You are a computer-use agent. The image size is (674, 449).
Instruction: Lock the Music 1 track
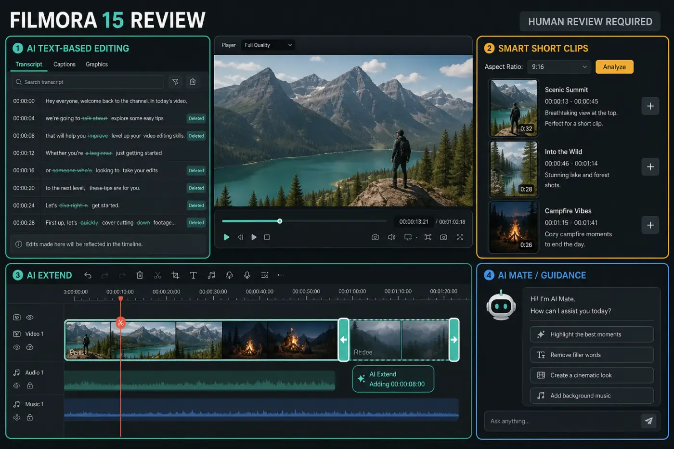pos(30,418)
